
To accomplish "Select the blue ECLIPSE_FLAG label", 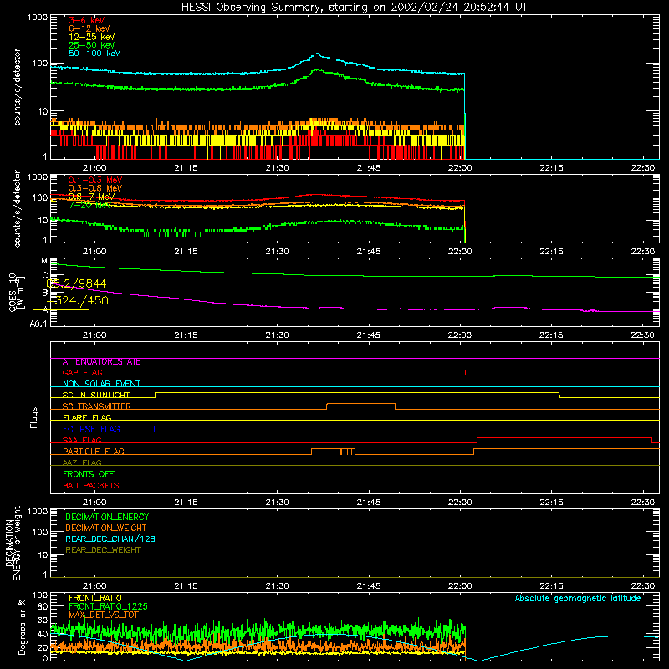I will 91,429.
